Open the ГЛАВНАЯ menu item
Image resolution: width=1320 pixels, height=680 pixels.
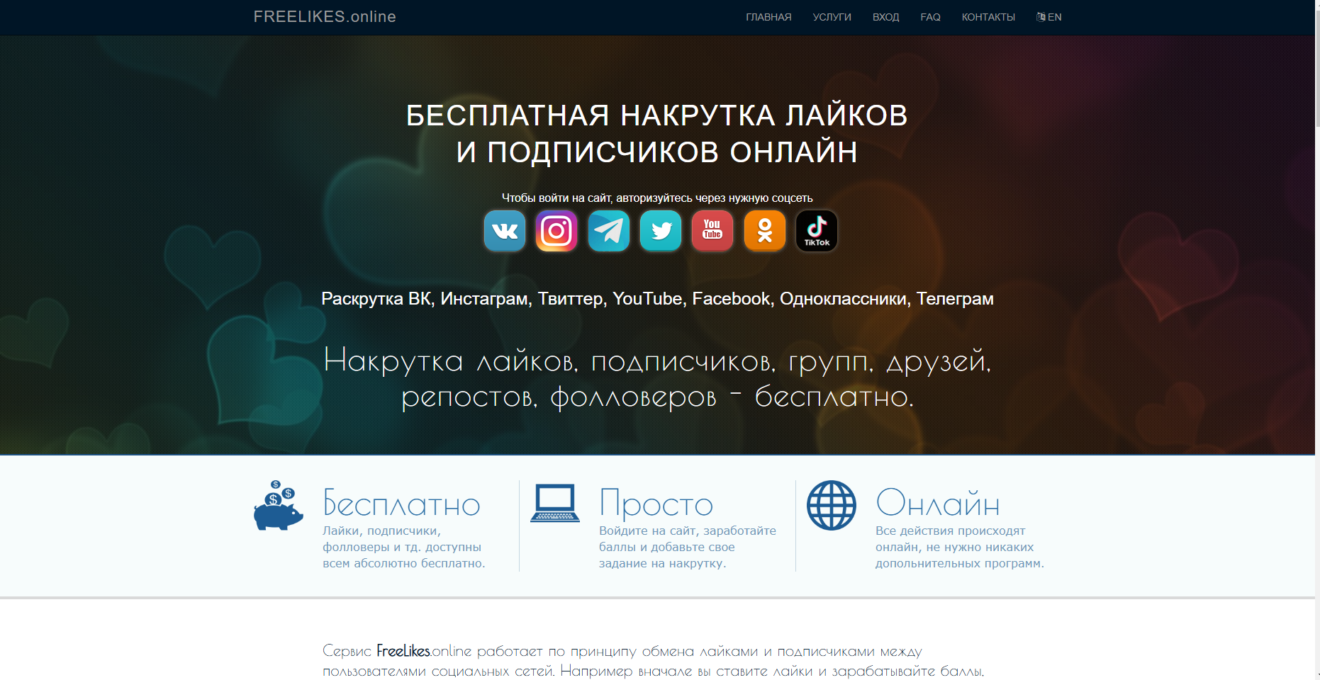pyautogui.click(x=768, y=17)
